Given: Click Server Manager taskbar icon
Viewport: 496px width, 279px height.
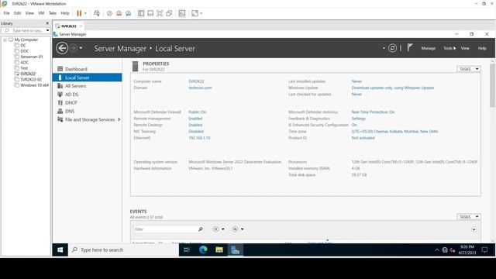Looking at the screenshot, I should [x=236, y=250].
